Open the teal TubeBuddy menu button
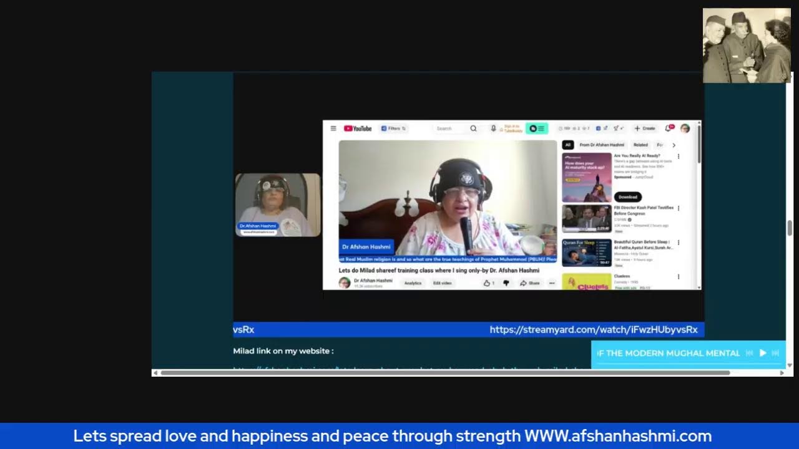This screenshot has height=449, width=799. (537, 128)
